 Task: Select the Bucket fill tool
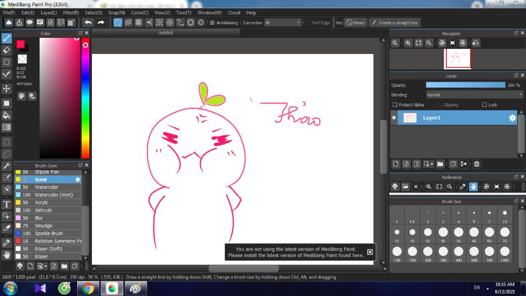pyautogui.click(x=7, y=116)
